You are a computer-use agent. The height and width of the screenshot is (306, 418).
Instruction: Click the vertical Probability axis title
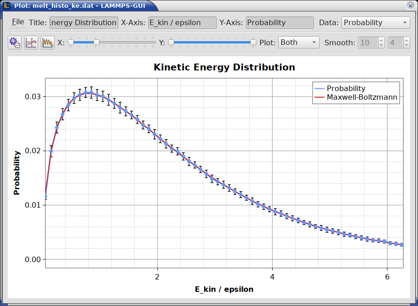[16, 173]
